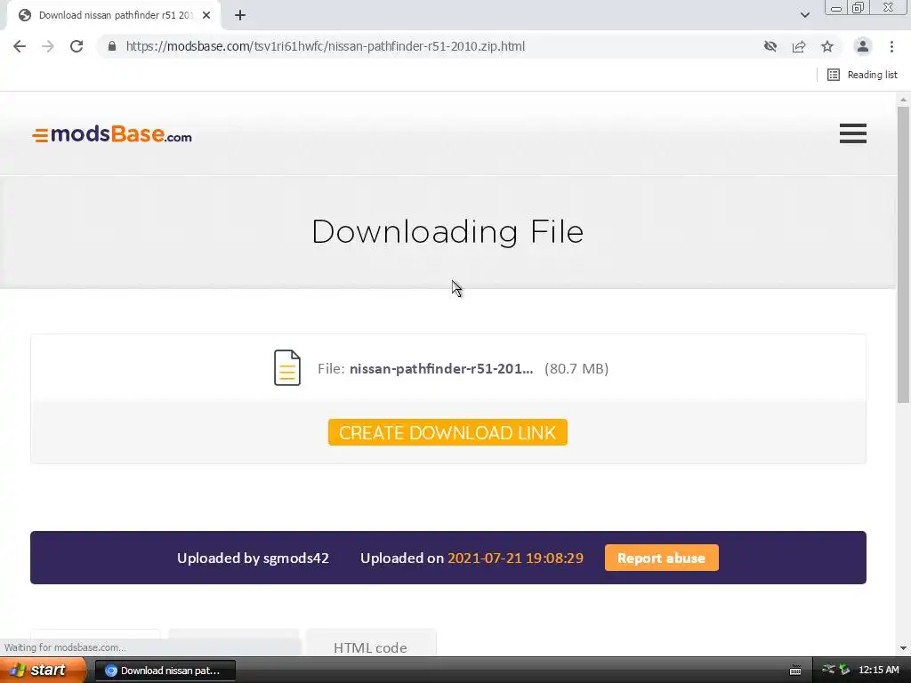
Task: Click the browser forward arrow
Action: [x=48, y=46]
